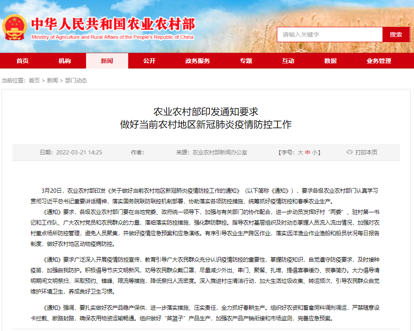Open the 首页 nav menu item
The width and height of the screenshot is (414, 331).
pyautogui.click(x=23, y=61)
